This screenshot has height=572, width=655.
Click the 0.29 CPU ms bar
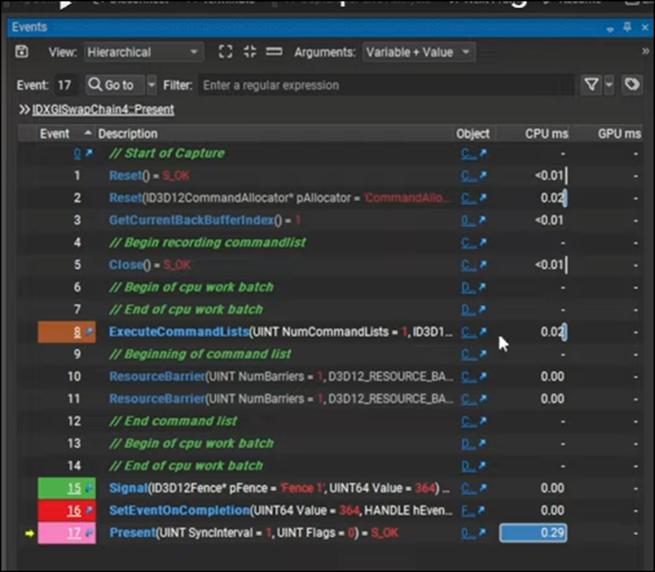coord(533,533)
